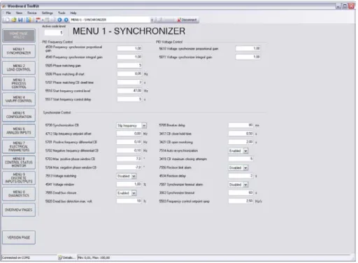
Task: Open the Tools menu
Action: tap(62, 13)
